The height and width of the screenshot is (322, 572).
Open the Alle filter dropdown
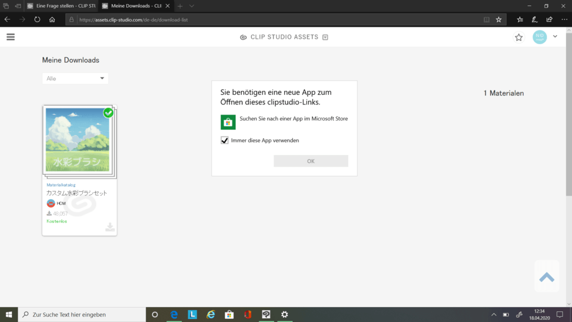click(75, 79)
